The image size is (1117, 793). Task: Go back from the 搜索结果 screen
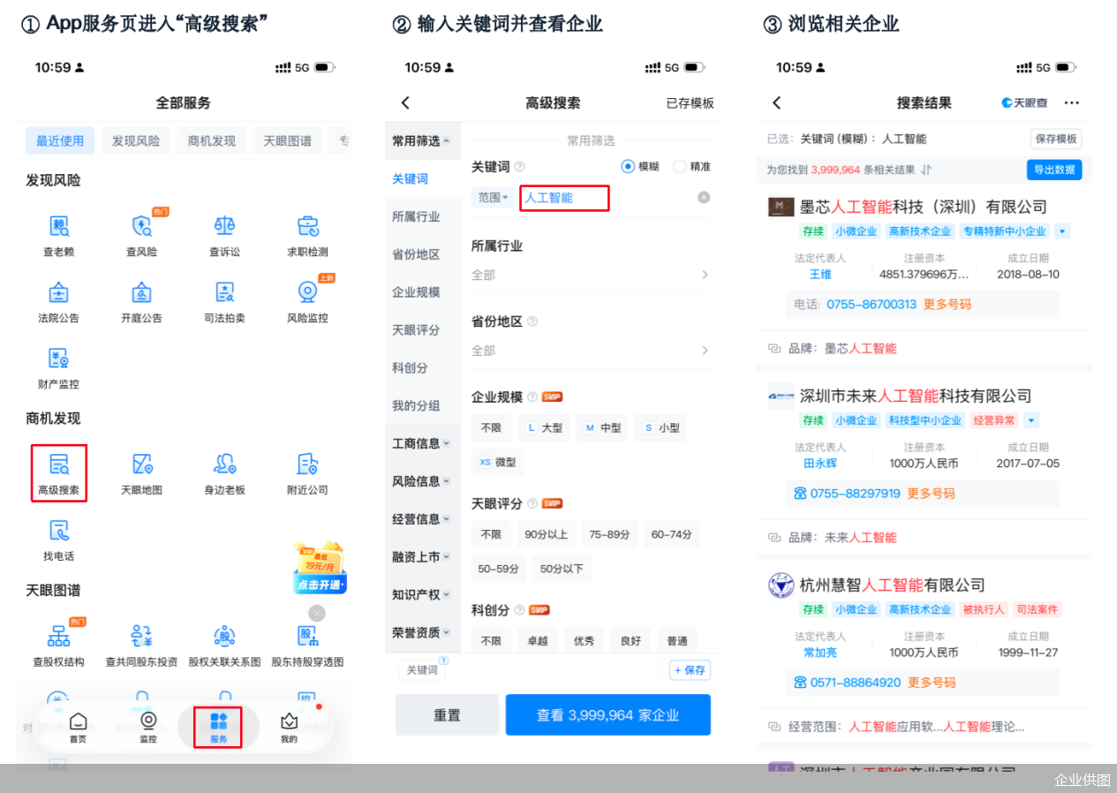(776, 102)
